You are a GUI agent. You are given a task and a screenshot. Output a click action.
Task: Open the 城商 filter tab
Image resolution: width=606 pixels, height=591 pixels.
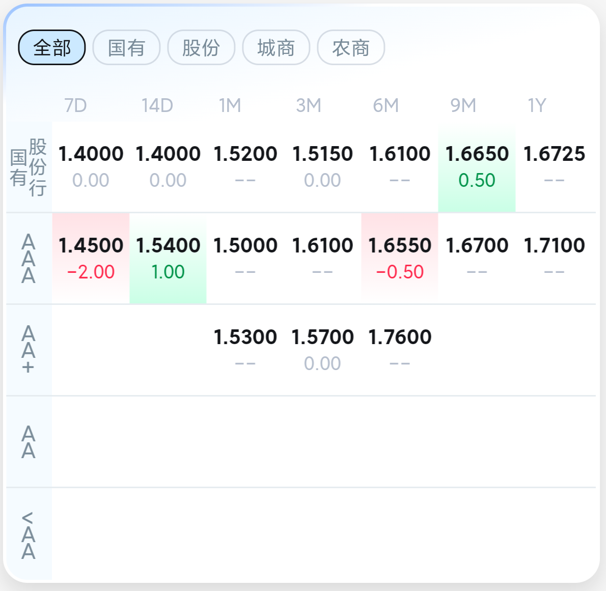pyautogui.click(x=276, y=48)
